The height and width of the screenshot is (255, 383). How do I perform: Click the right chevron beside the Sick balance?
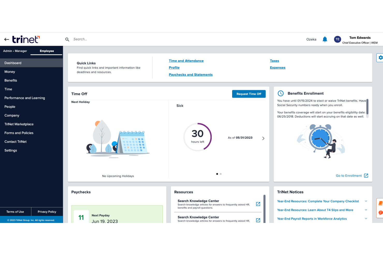click(263, 138)
